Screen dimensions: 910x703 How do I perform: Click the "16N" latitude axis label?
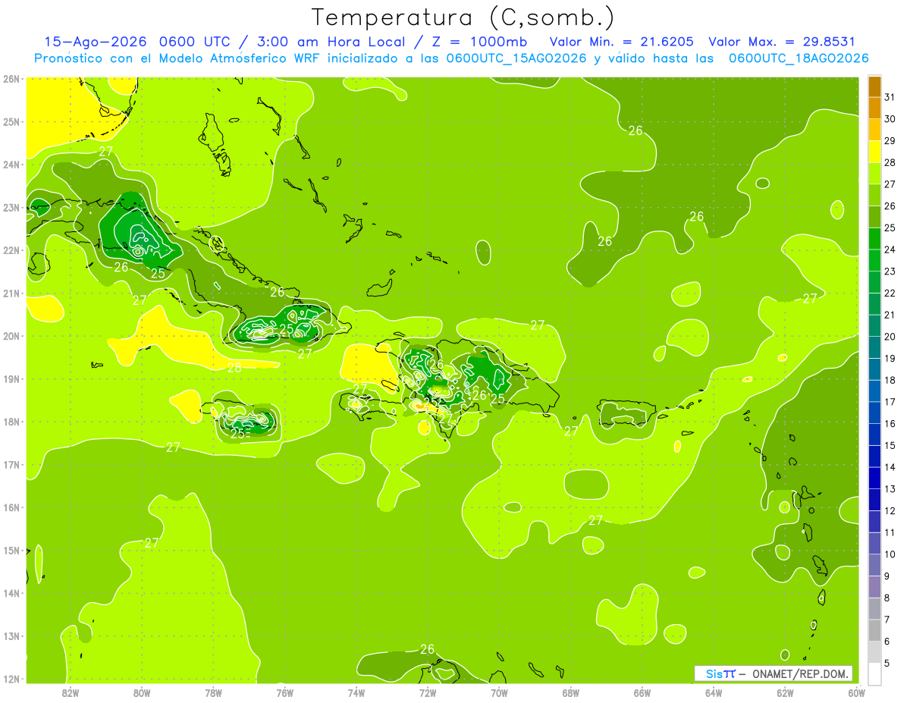[x=11, y=507]
